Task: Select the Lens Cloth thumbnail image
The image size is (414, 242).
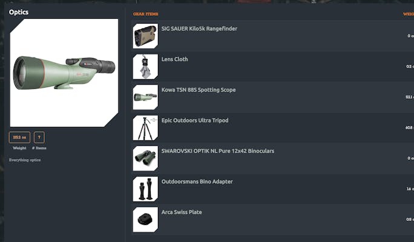Action: 145,67
